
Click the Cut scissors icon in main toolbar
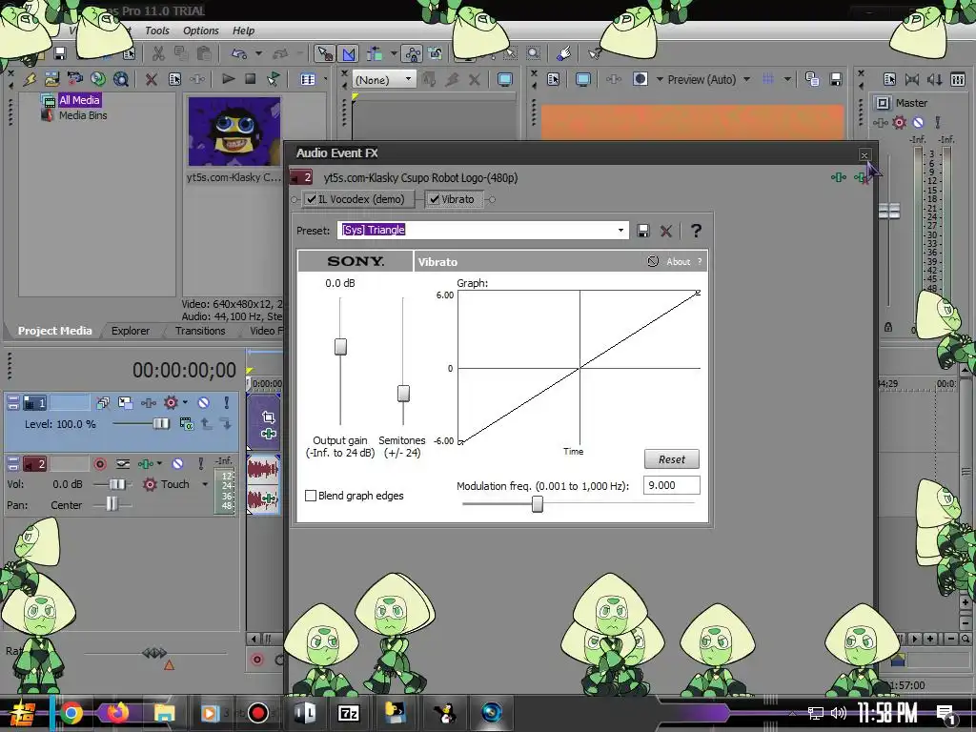tap(158, 53)
